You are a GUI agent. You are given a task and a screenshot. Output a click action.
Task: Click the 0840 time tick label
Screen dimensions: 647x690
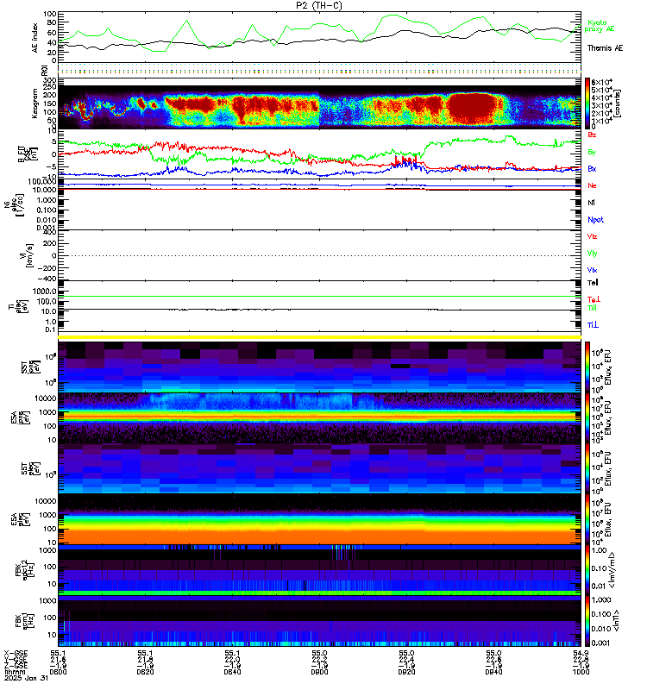tap(232, 672)
